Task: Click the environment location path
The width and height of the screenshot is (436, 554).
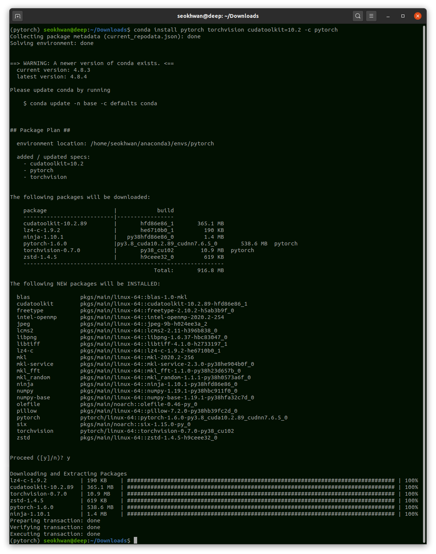Action: pyautogui.click(x=152, y=144)
